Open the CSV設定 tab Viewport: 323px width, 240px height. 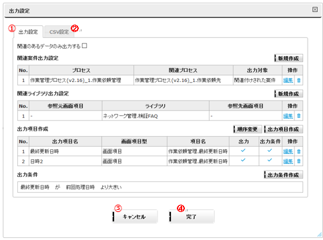click(59, 32)
